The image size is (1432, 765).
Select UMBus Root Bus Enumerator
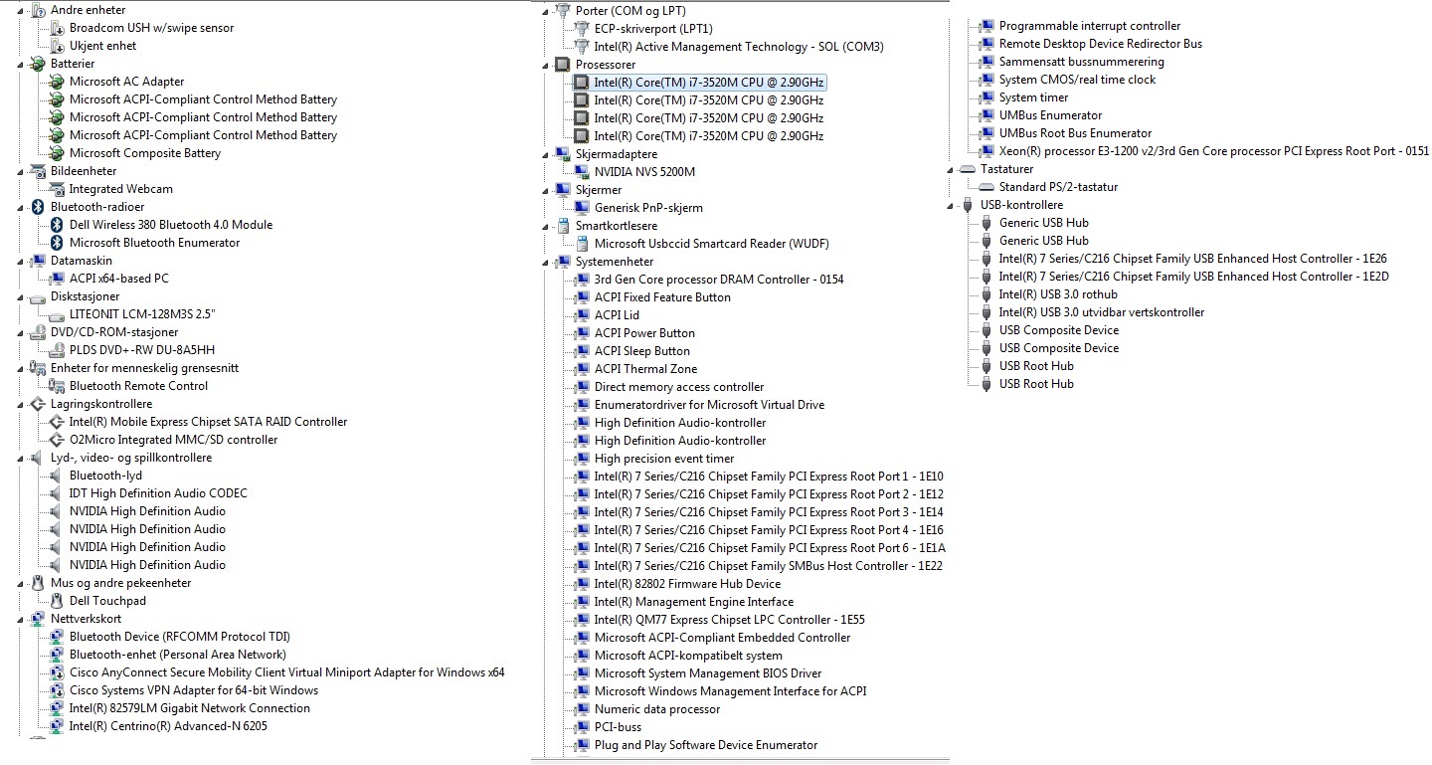pos(1075,133)
